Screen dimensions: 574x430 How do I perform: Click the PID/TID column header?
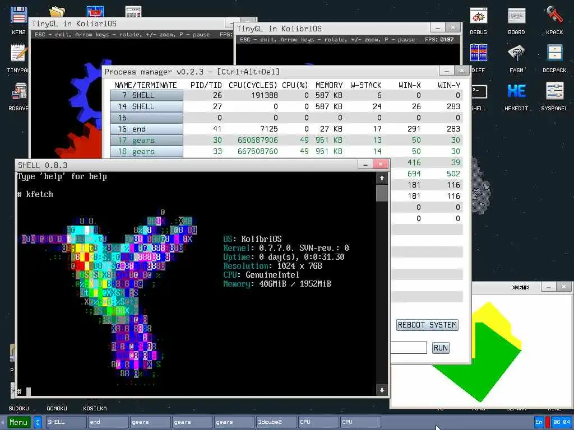(x=206, y=85)
